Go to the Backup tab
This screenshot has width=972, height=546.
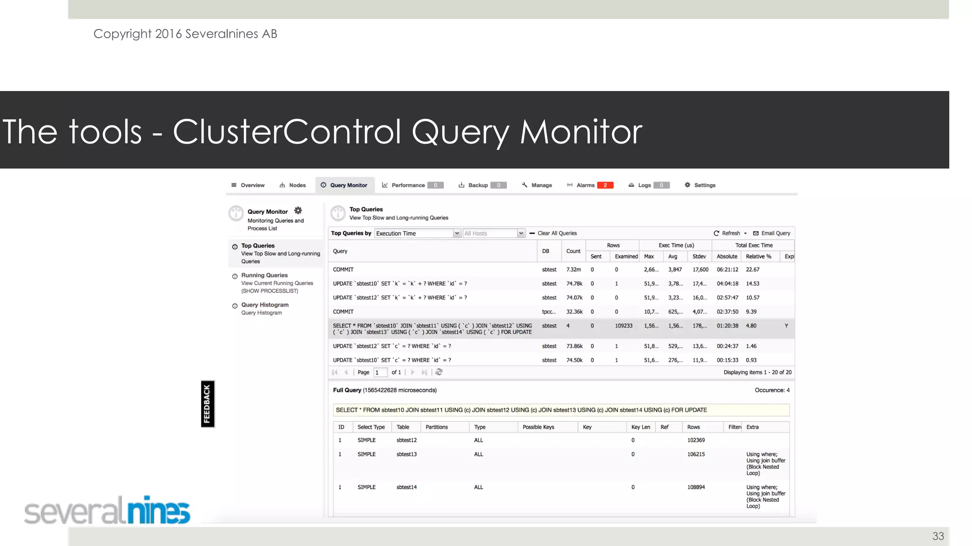482,185
